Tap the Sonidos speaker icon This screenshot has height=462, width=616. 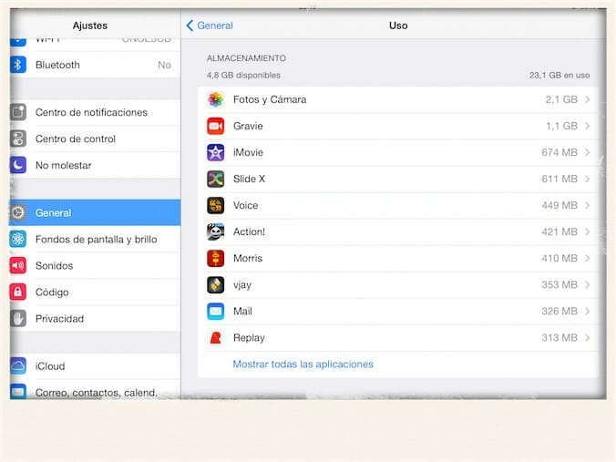(17, 265)
